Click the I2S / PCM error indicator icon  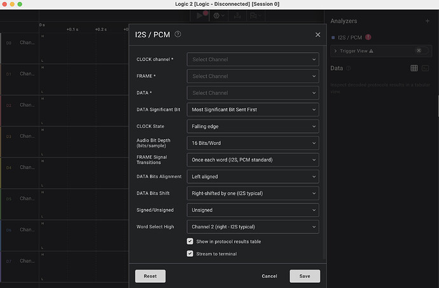coord(368,38)
